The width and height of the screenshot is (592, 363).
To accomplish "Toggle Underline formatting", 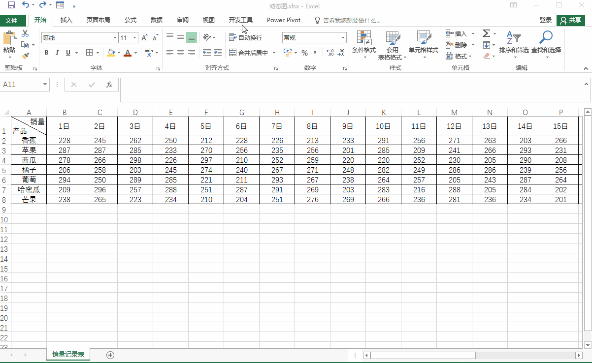I will click(x=68, y=53).
